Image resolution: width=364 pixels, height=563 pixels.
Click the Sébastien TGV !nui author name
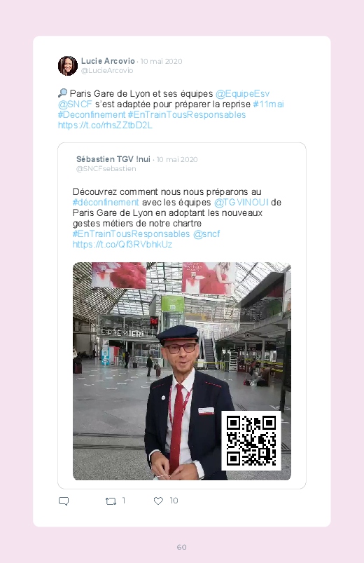pyautogui.click(x=113, y=159)
